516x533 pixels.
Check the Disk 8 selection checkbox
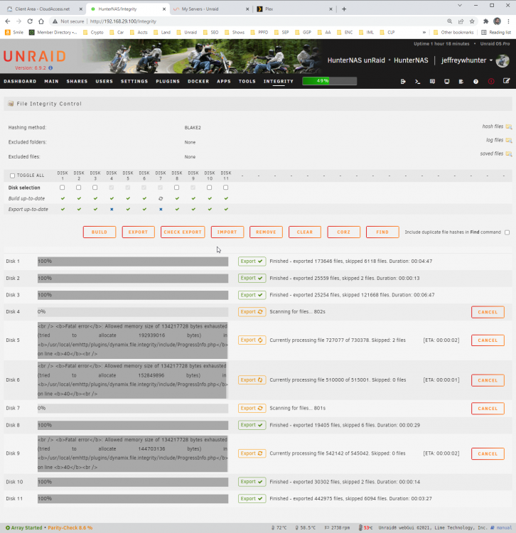tap(176, 188)
